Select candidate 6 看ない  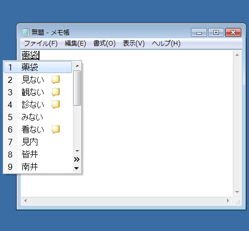click(38, 129)
